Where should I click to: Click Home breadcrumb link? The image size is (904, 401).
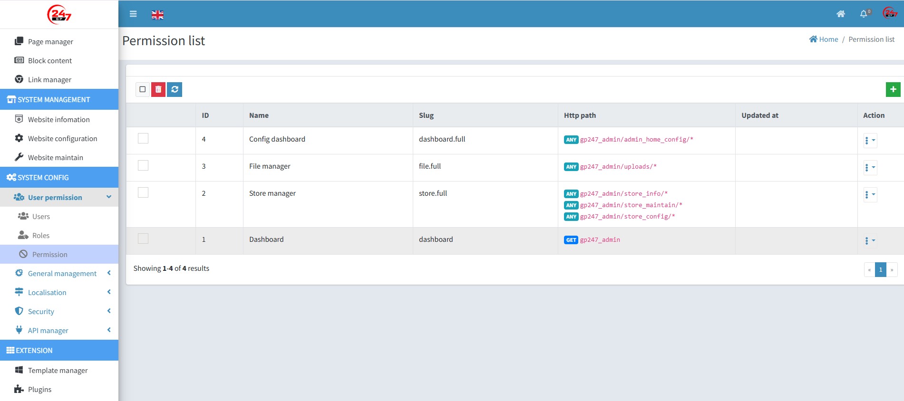point(824,39)
